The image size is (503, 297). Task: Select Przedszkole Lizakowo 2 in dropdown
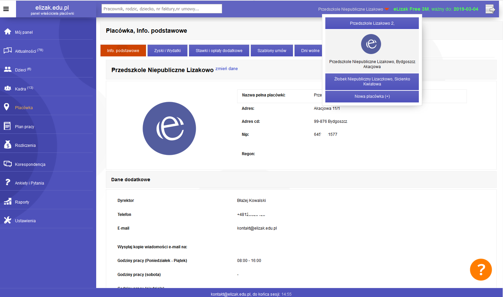pos(372,23)
